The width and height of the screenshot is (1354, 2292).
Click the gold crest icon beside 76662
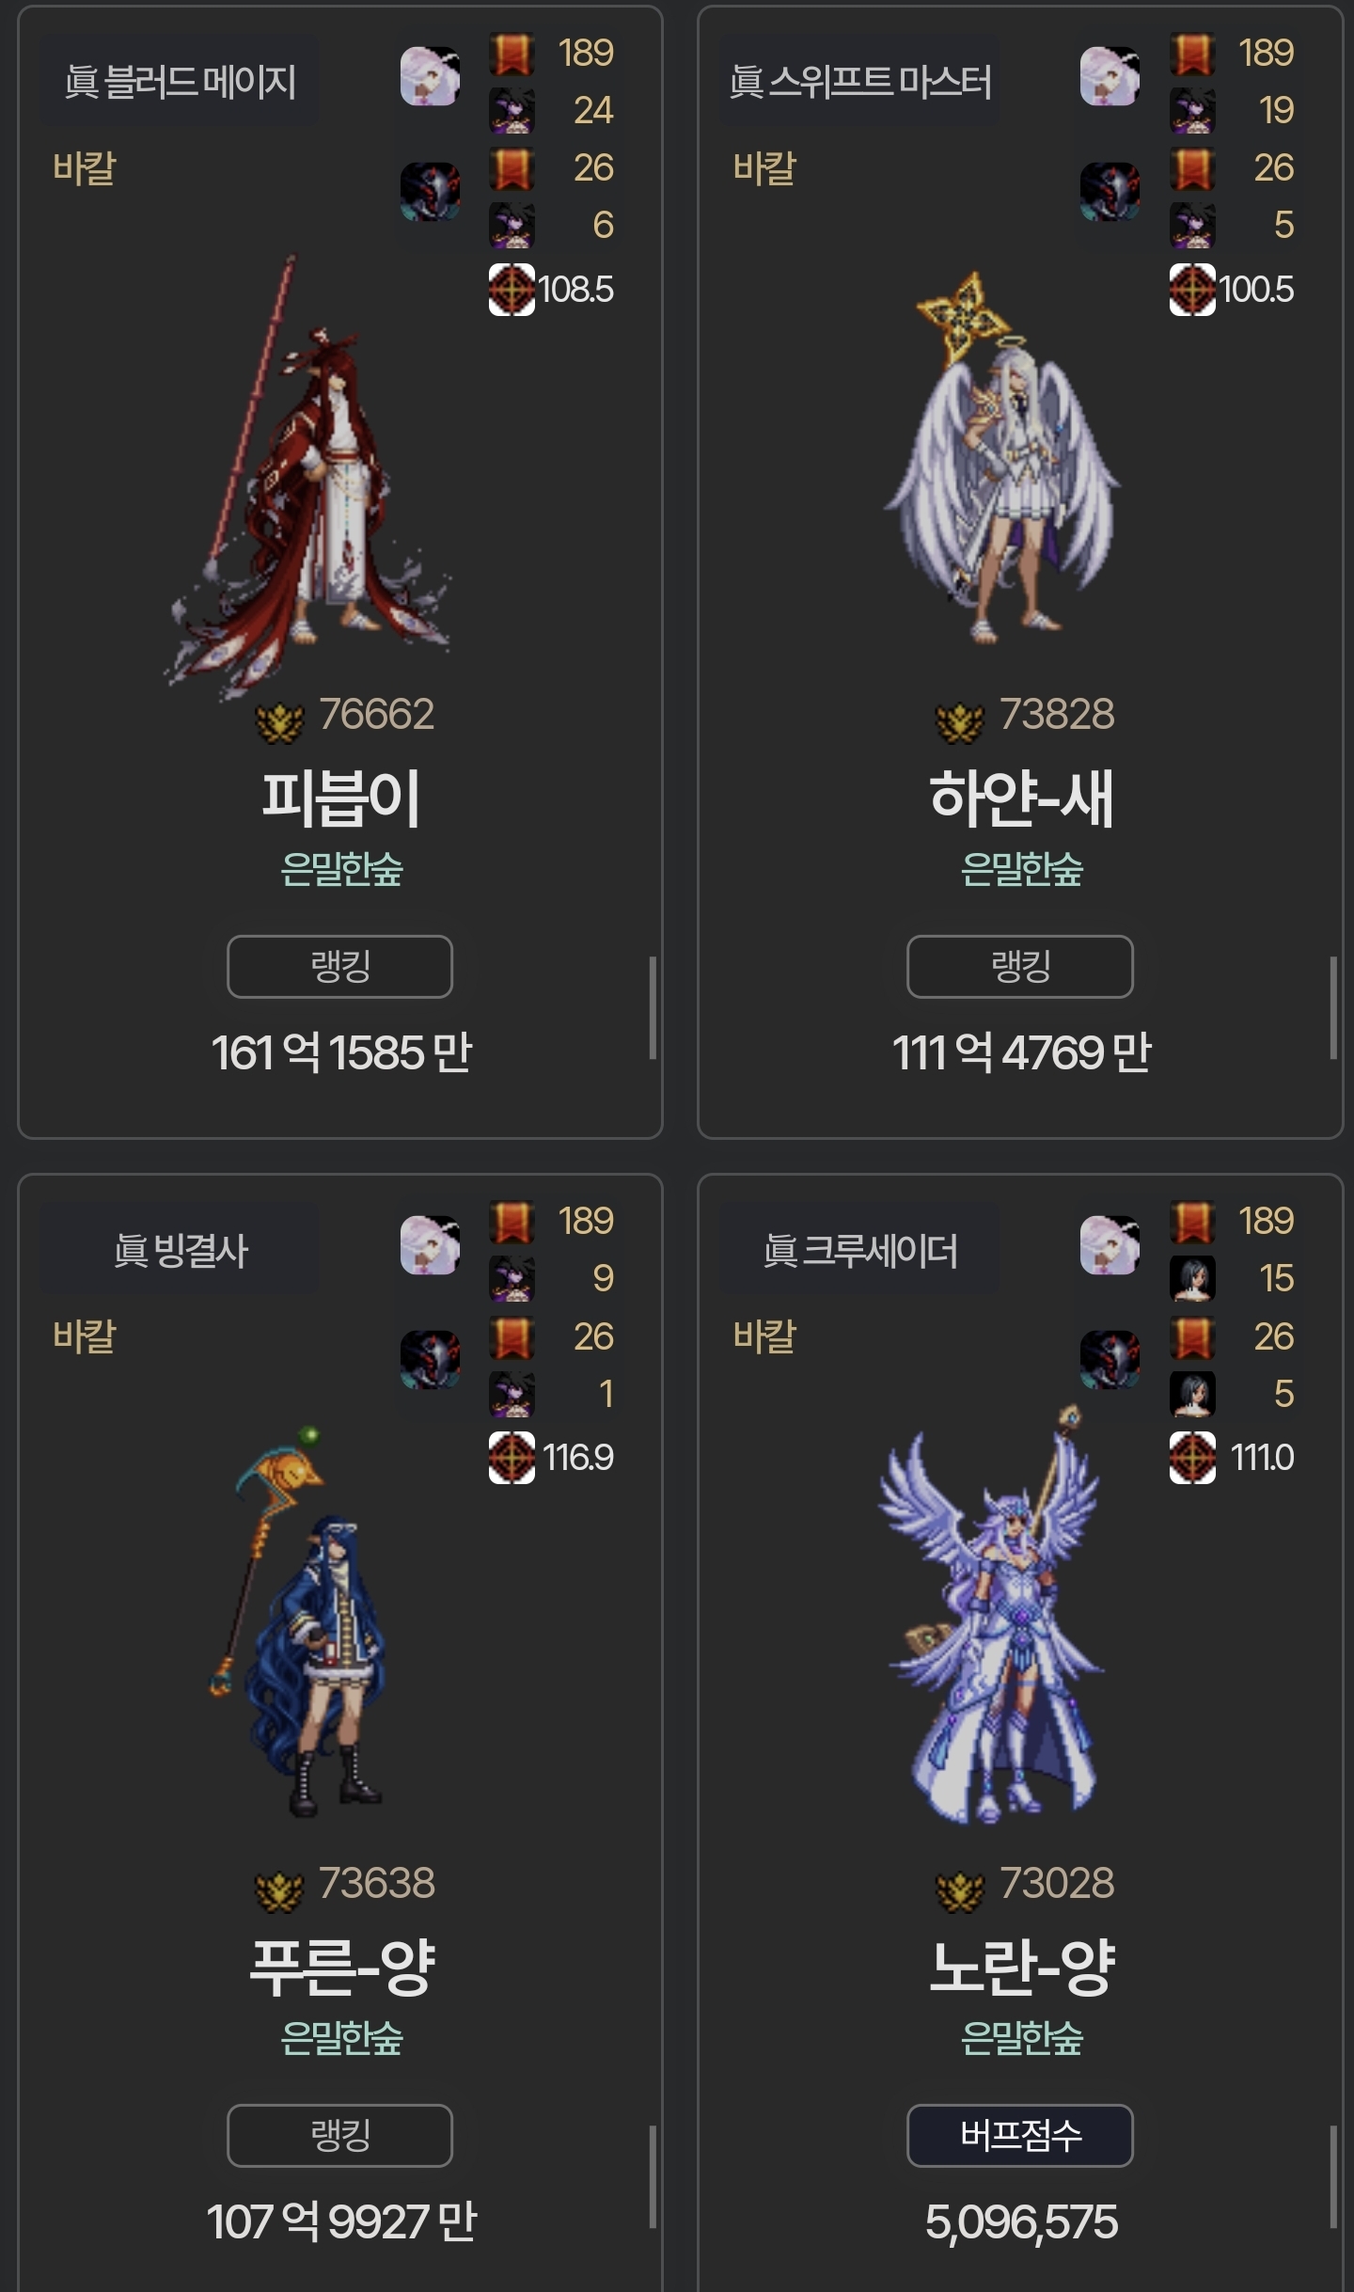(x=280, y=721)
